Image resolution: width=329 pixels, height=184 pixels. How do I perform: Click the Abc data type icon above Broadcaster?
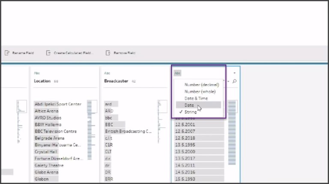[x=107, y=73]
